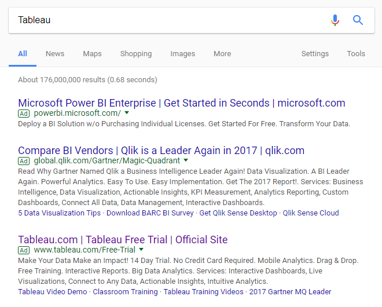Click the Ad badge beside global.qlik.com

click(24, 161)
